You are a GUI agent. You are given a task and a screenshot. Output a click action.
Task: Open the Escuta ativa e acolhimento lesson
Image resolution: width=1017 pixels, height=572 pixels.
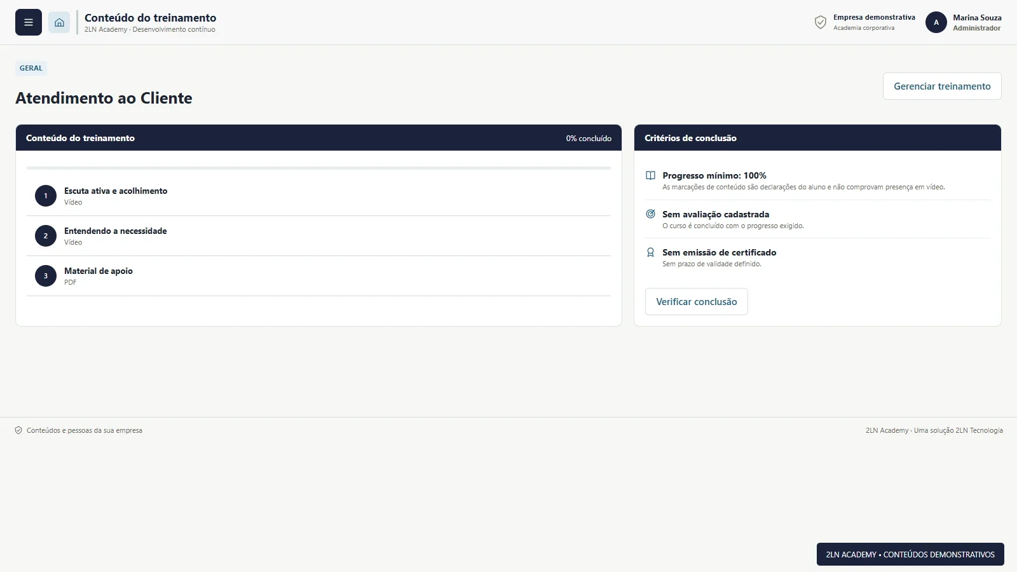318,196
